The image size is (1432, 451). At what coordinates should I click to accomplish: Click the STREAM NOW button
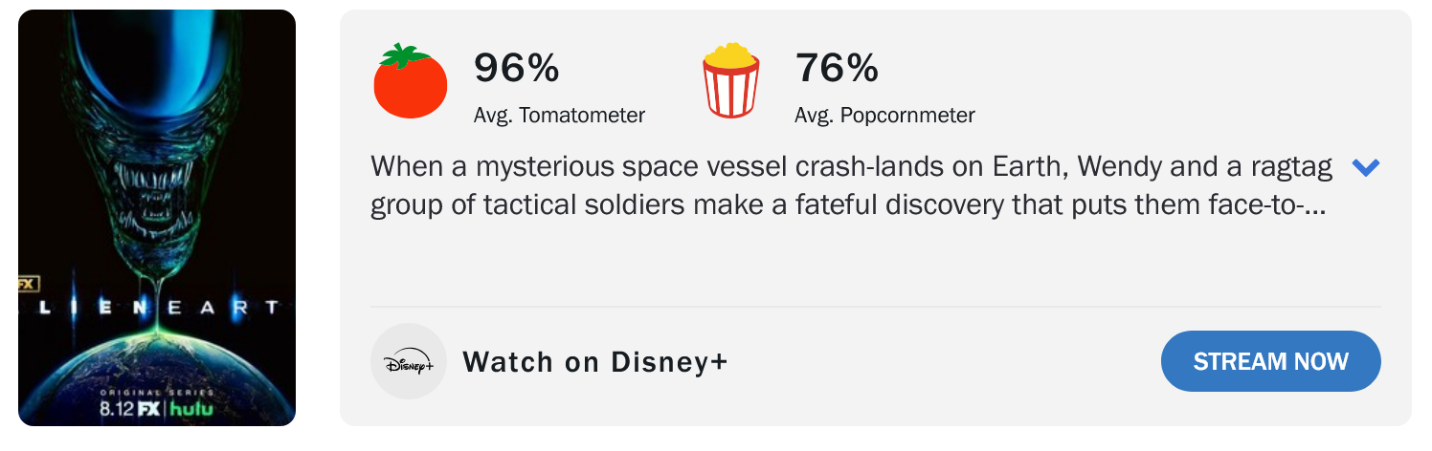pos(1270,361)
